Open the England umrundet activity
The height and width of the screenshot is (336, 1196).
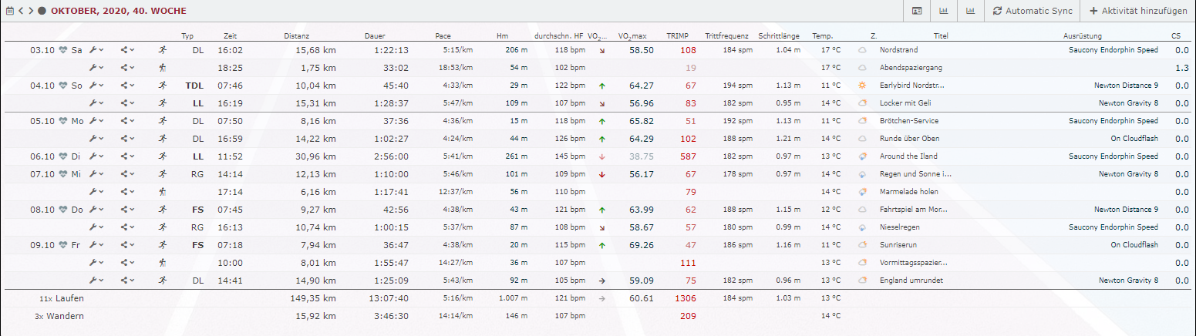pyautogui.click(x=909, y=281)
